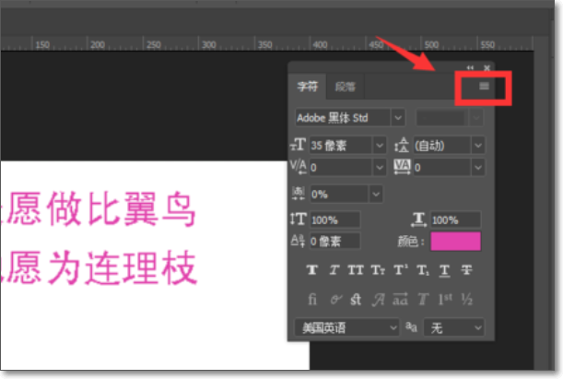Image resolution: width=563 pixels, height=379 pixels.
Task: Enable All Caps text style
Action: click(356, 270)
